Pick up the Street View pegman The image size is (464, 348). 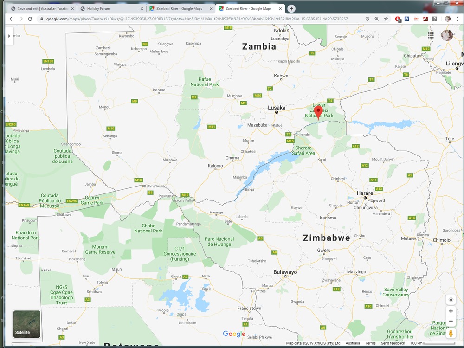pyautogui.click(x=451, y=333)
